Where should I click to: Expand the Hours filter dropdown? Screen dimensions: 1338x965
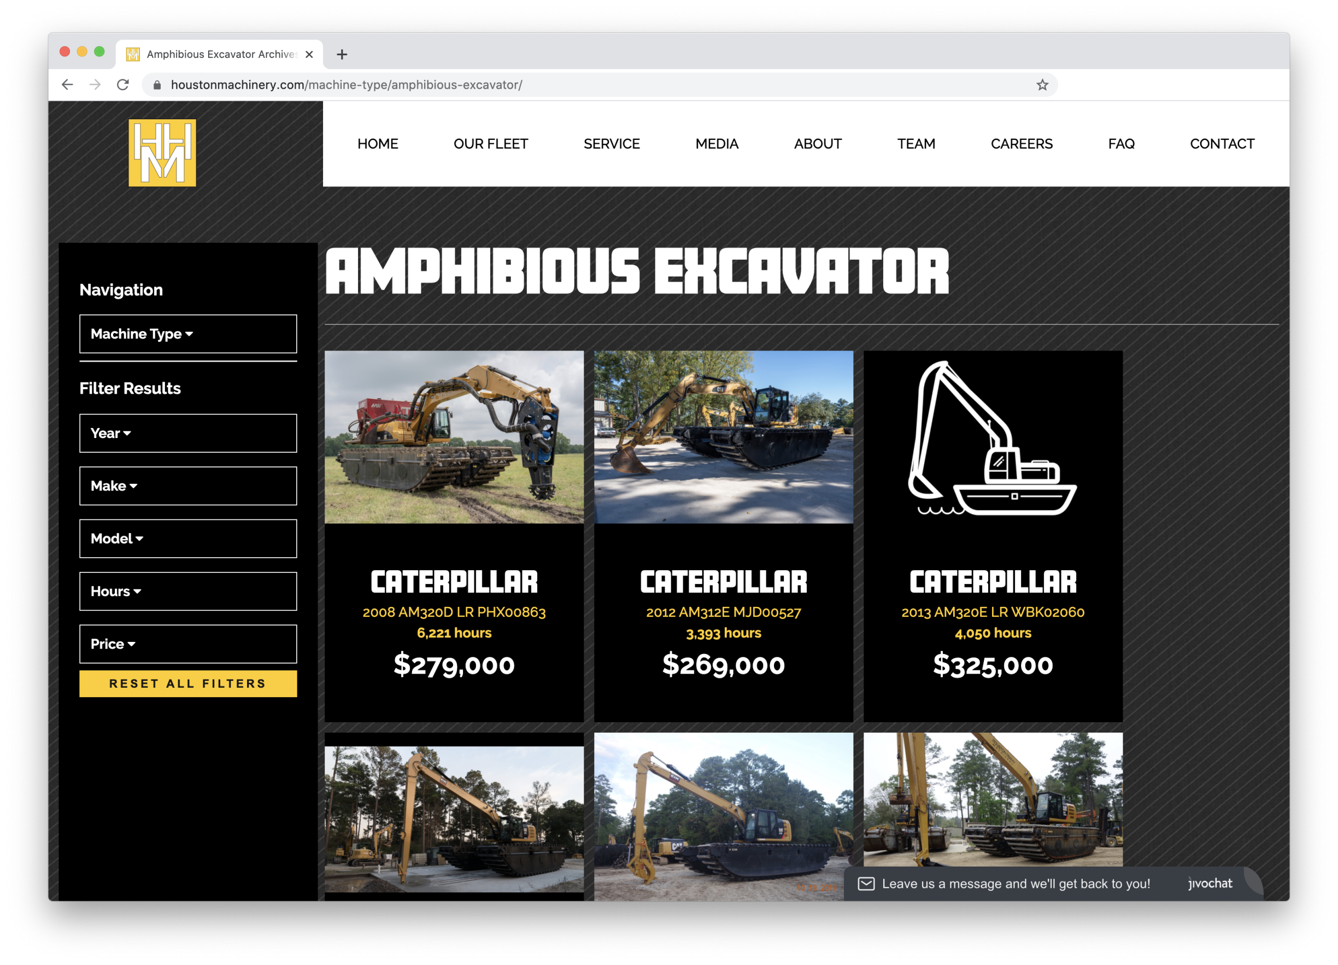point(187,592)
